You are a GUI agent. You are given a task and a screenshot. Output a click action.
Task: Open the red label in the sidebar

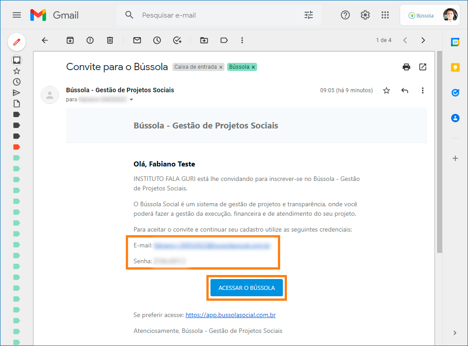point(17,147)
